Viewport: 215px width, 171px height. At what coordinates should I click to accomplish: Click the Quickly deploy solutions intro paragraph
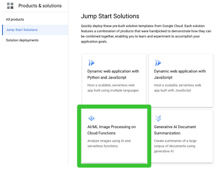pos(146,34)
